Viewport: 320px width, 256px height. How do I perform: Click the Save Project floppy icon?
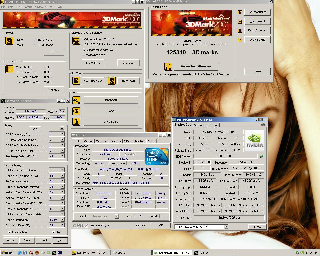240,21
